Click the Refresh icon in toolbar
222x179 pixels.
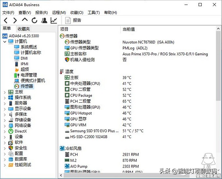pos(34,20)
